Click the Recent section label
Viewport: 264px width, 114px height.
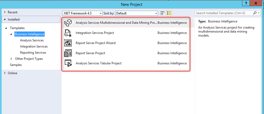pos(13,12)
